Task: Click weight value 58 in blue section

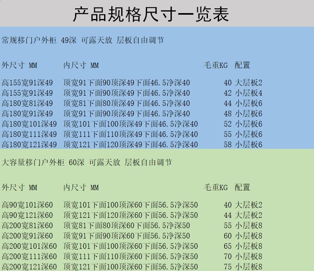Action: point(228,145)
